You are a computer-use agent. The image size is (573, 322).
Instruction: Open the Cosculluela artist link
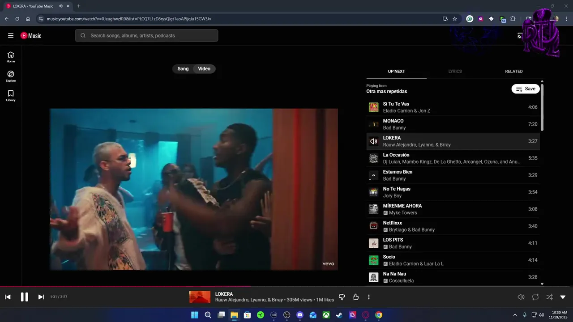click(401, 281)
